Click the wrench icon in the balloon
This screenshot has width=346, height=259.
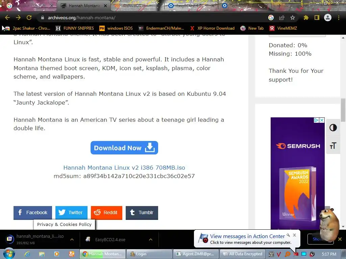point(288,235)
